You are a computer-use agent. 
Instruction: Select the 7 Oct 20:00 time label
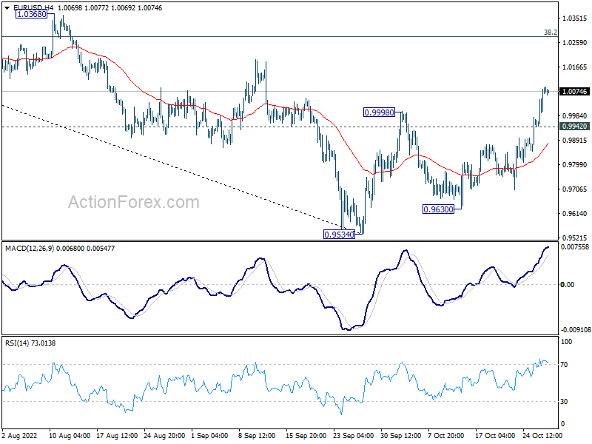446,436
